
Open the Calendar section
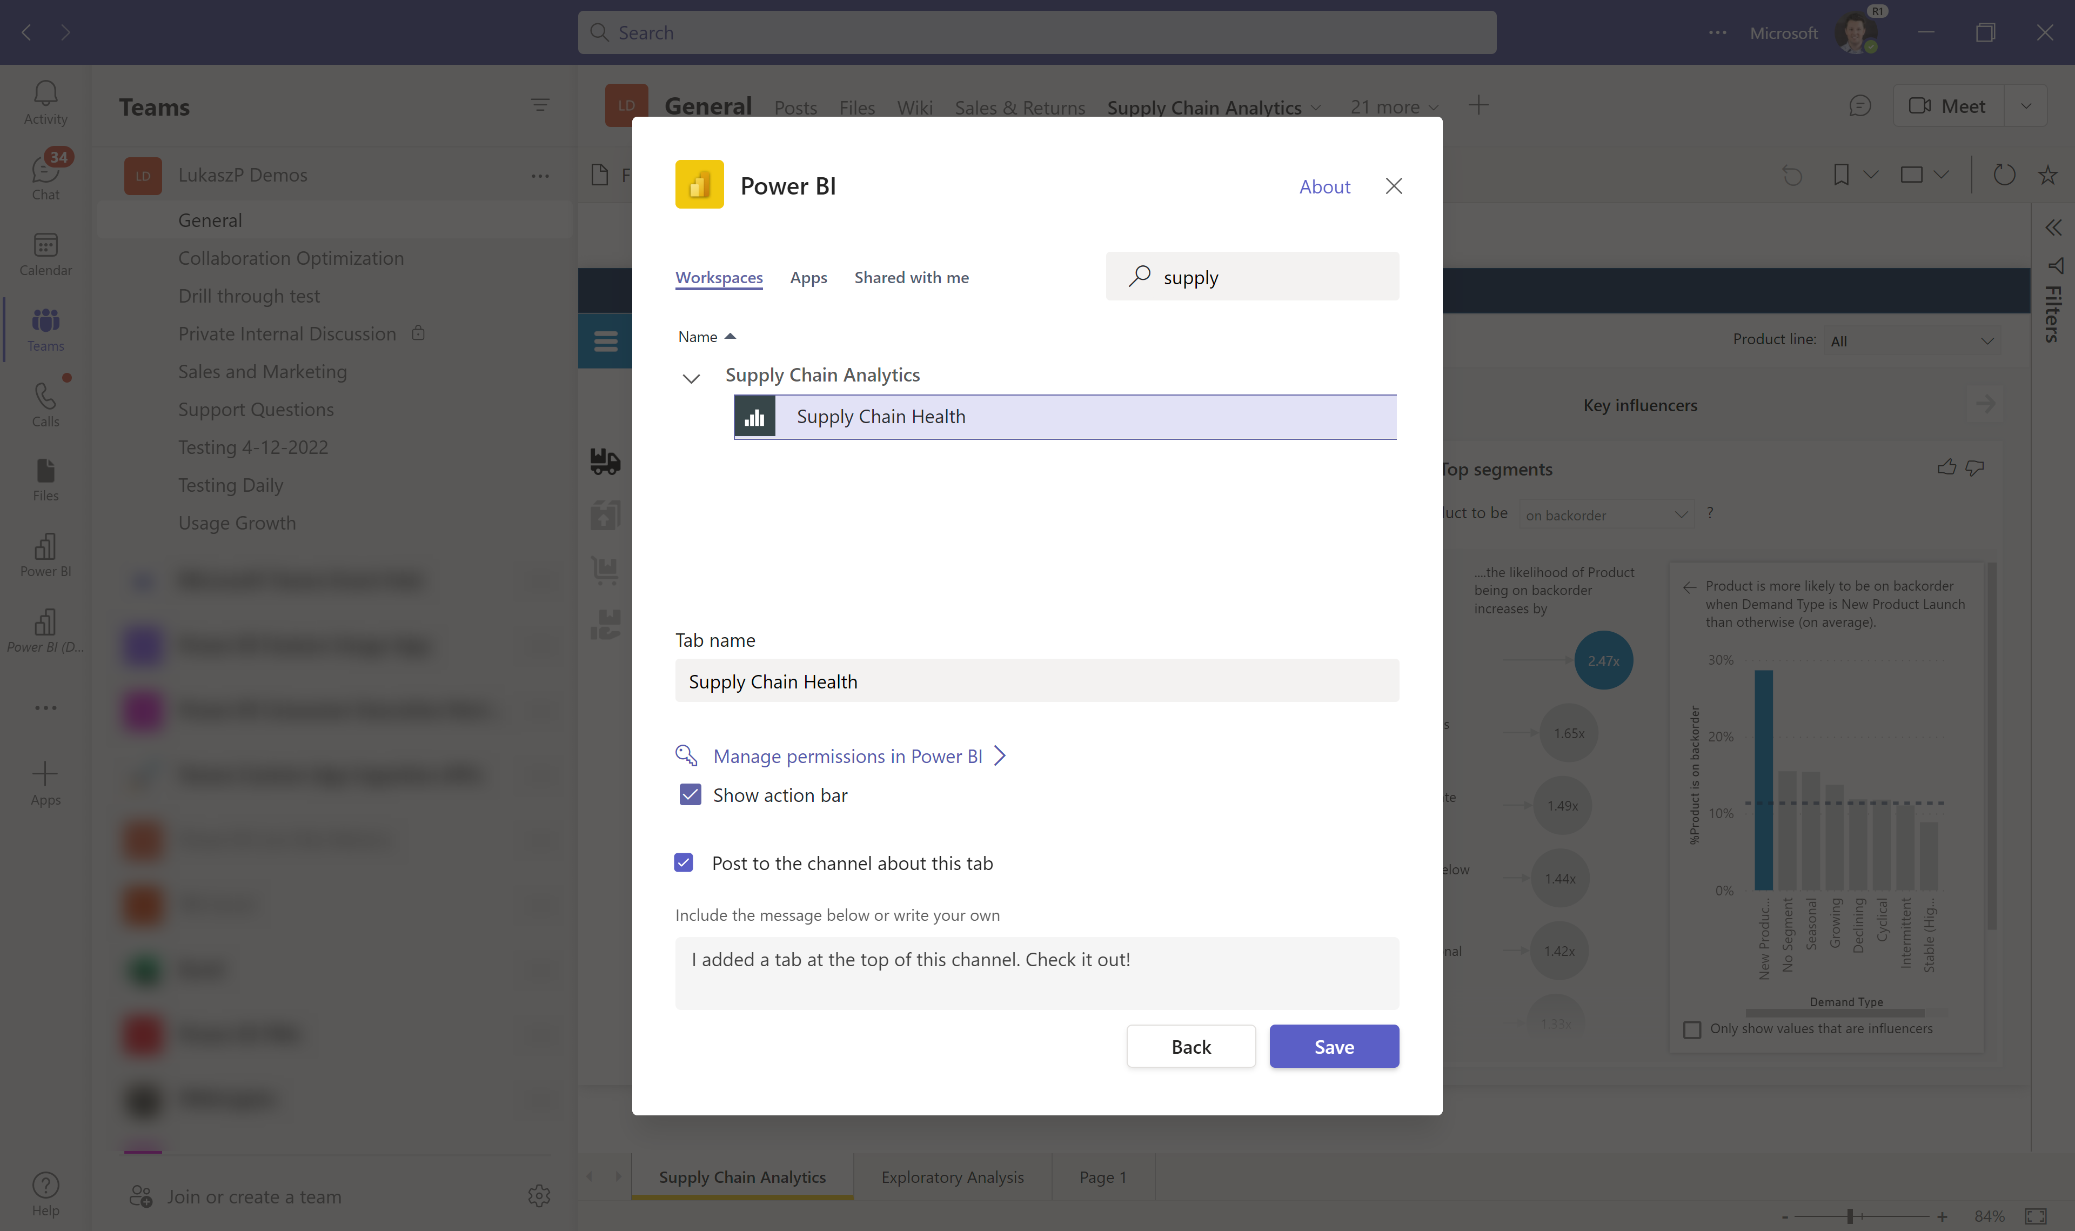point(45,254)
